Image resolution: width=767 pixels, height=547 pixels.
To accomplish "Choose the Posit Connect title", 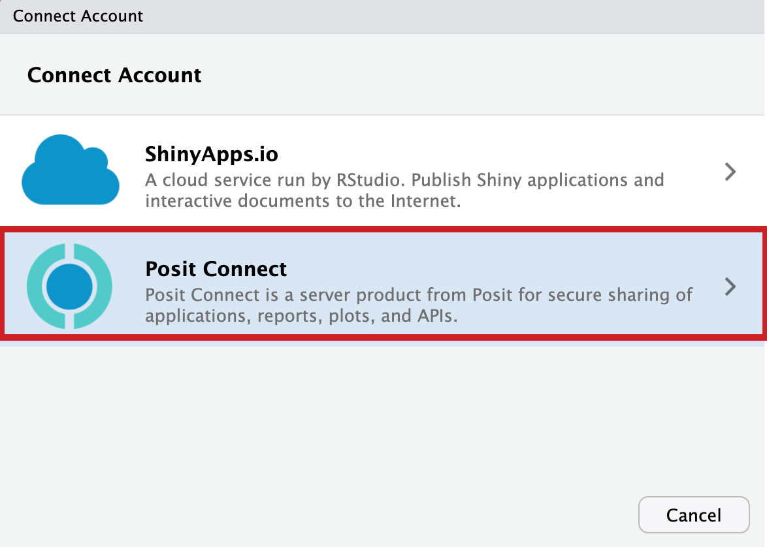I will tap(216, 269).
